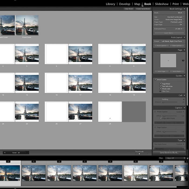Click the page 28 caption placeholder marker
Screen dimensions: 189x189
point(110,119)
